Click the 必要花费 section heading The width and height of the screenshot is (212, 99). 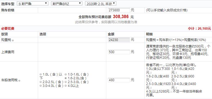(x=8, y=29)
